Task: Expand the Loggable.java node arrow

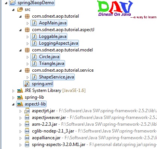Action: pos(27,37)
